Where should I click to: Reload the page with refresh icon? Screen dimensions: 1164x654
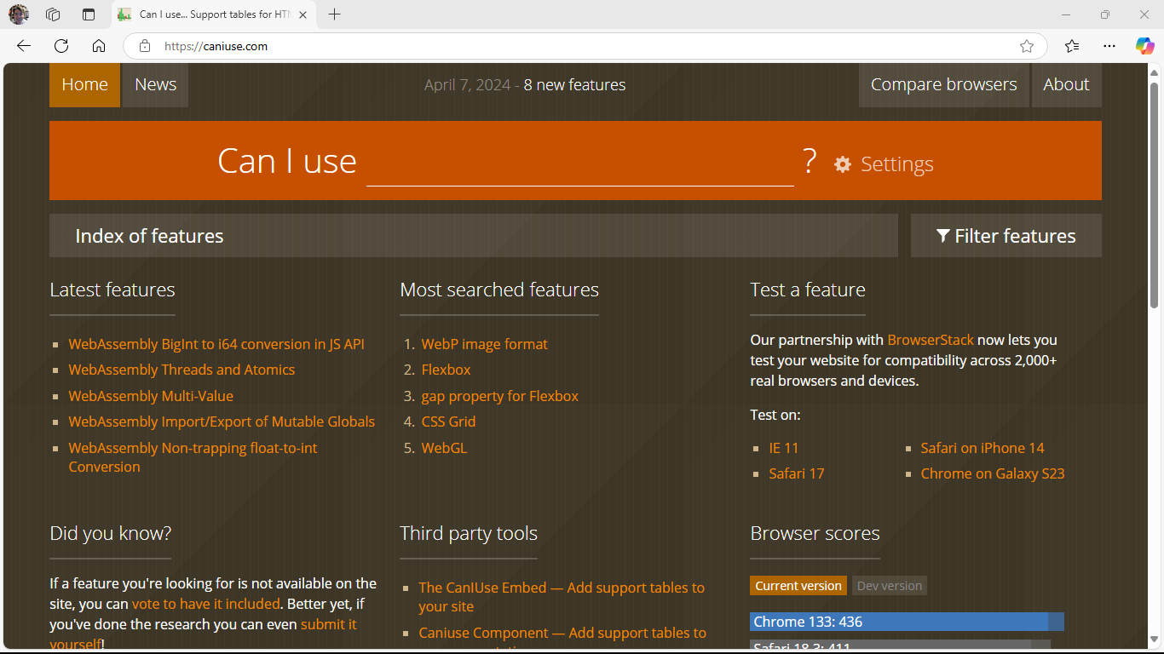(61, 46)
